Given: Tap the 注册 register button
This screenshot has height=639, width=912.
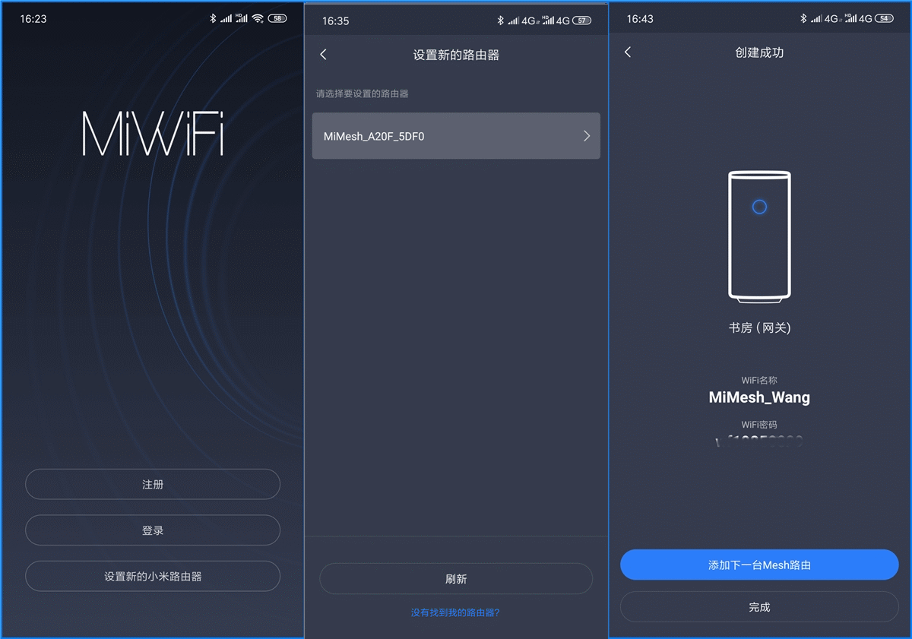Looking at the screenshot, I should point(153,484).
